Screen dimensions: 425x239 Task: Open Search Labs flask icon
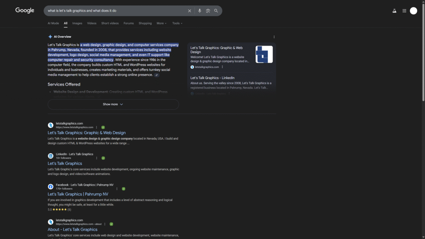(x=394, y=11)
